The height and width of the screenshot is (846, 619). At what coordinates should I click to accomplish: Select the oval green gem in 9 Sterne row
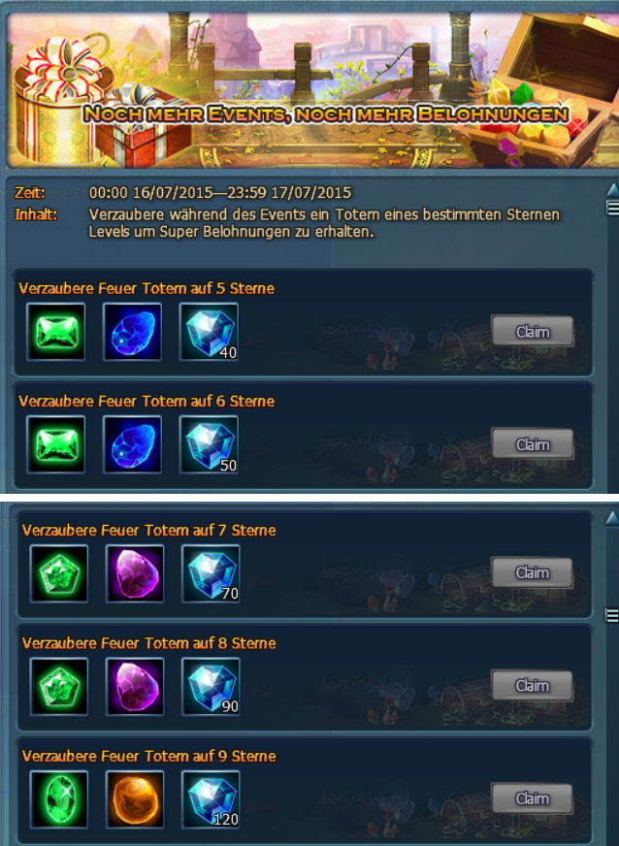[59, 799]
